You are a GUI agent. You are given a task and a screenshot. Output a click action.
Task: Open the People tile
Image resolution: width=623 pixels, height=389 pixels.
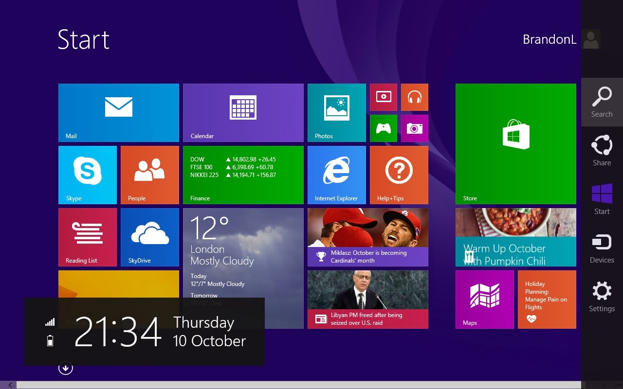pos(150,175)
